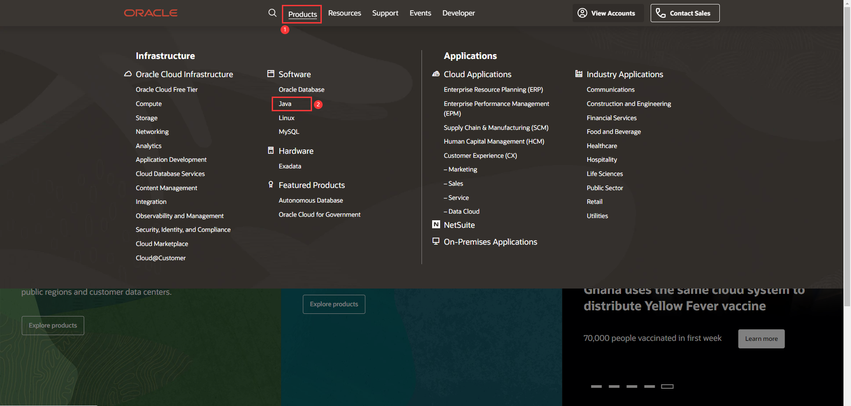The image size is (851, 406).
Task: Click the Oracle logo
Action: point(151,13)
